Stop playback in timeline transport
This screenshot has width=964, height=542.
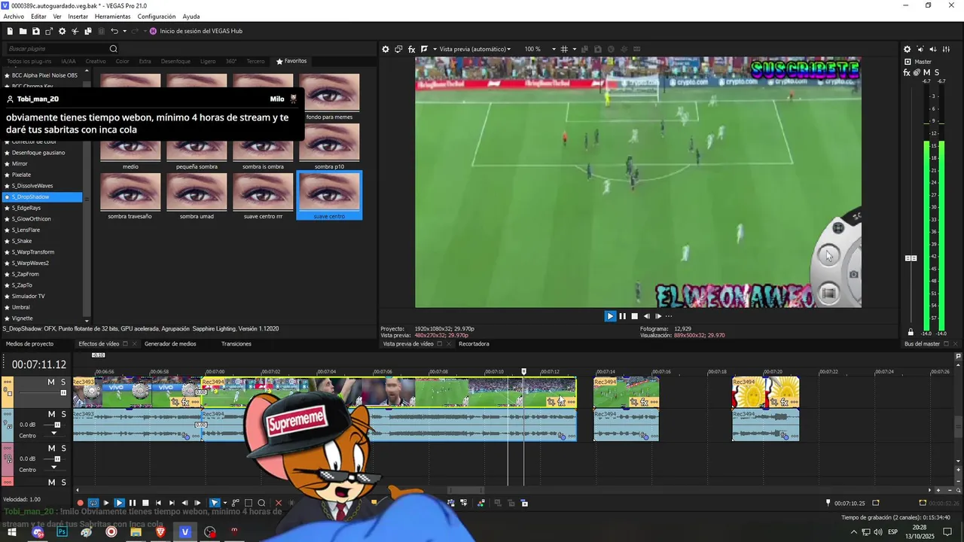145,503
